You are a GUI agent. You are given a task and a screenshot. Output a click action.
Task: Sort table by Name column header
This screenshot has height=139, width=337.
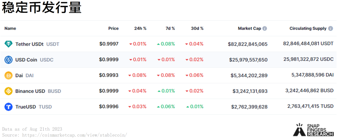point(10,29)
